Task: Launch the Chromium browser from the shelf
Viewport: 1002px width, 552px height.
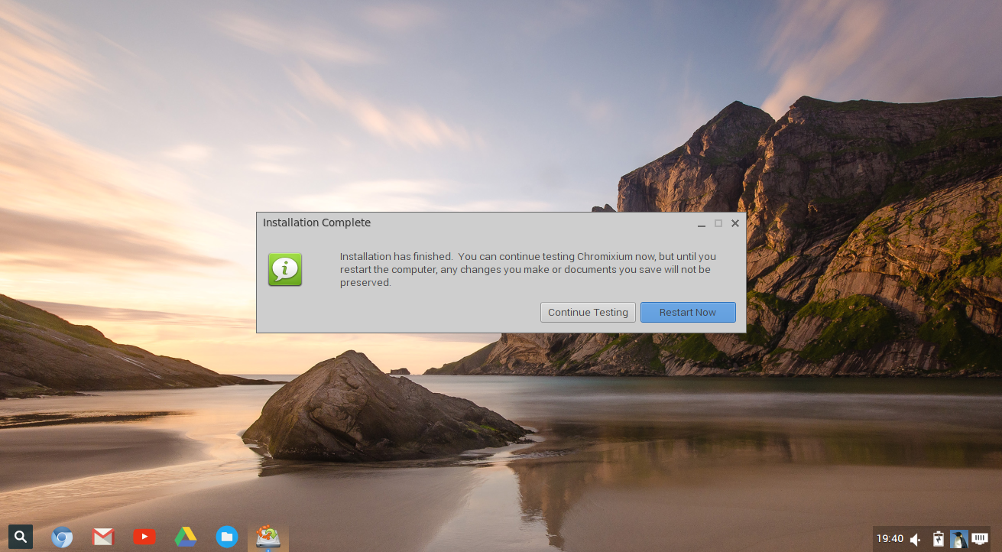Action: [x=62, y=537]
